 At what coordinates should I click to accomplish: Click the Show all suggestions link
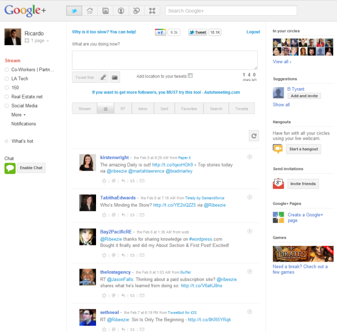pyautogui.click(x=281, y=105)
